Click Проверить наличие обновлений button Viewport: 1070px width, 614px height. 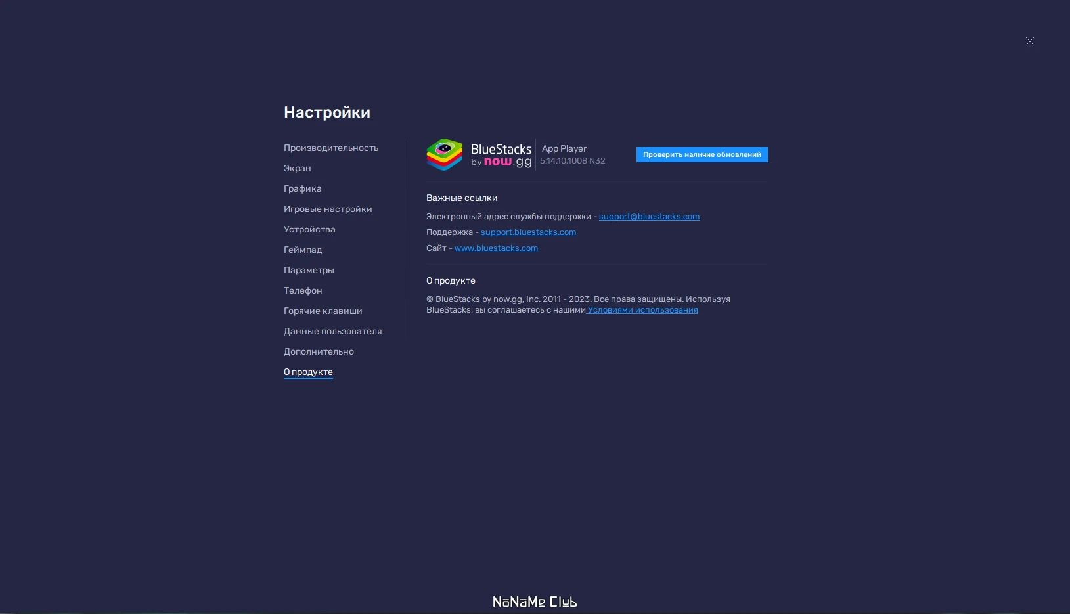702,154
